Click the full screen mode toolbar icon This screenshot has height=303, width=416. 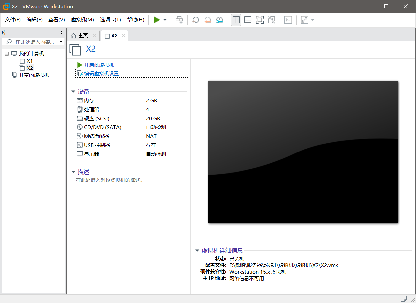tap(260, 20)
